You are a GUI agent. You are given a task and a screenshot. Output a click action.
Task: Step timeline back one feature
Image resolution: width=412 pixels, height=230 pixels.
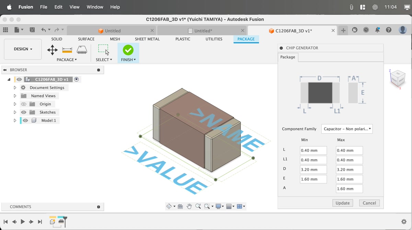pyautogui.click(x=14, y=222)
